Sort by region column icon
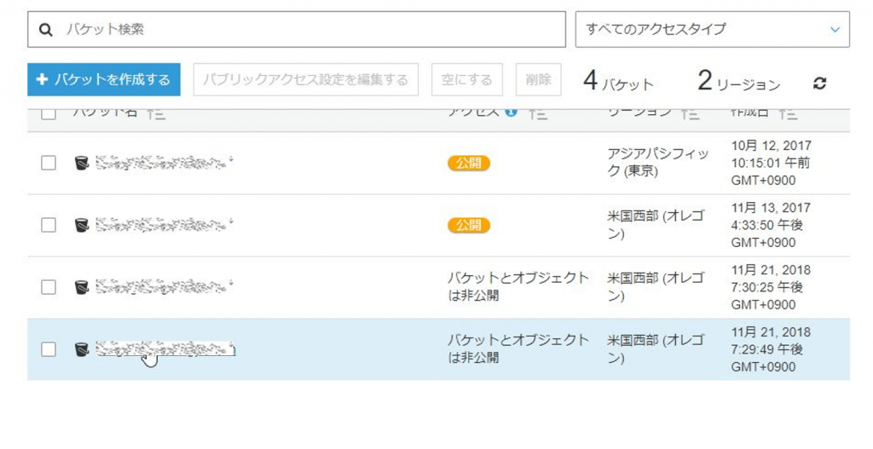Viewport: 873px width, 449px height. click(690, 114)
